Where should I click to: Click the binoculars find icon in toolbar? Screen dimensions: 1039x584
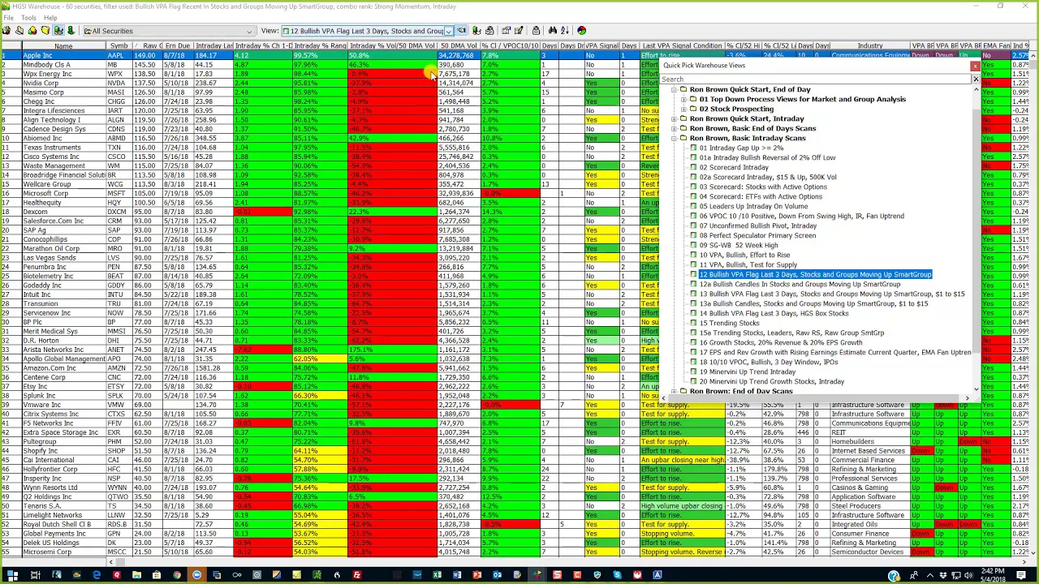coord(552,31)
